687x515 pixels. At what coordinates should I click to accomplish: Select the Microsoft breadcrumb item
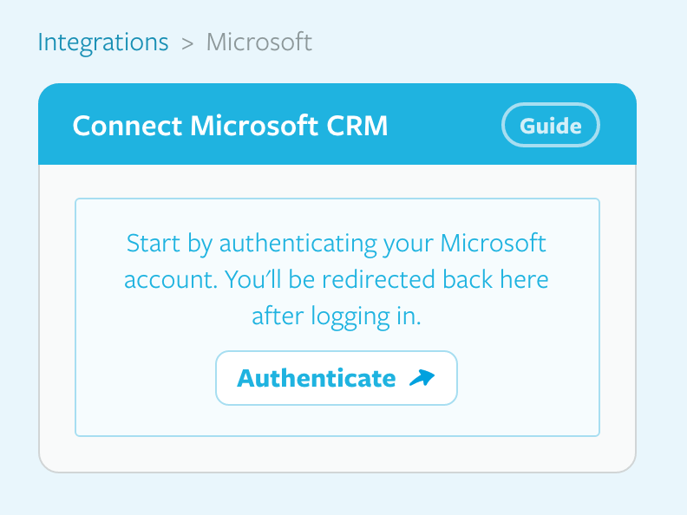tap(258, 42)
